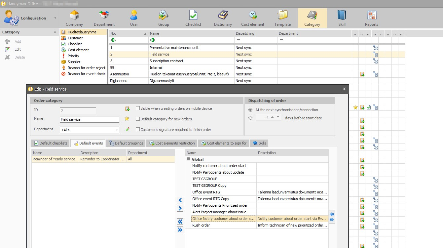Open the Configuration dropdown arrow
Screen dimensions: 443x248
click(x=55, y=18)
